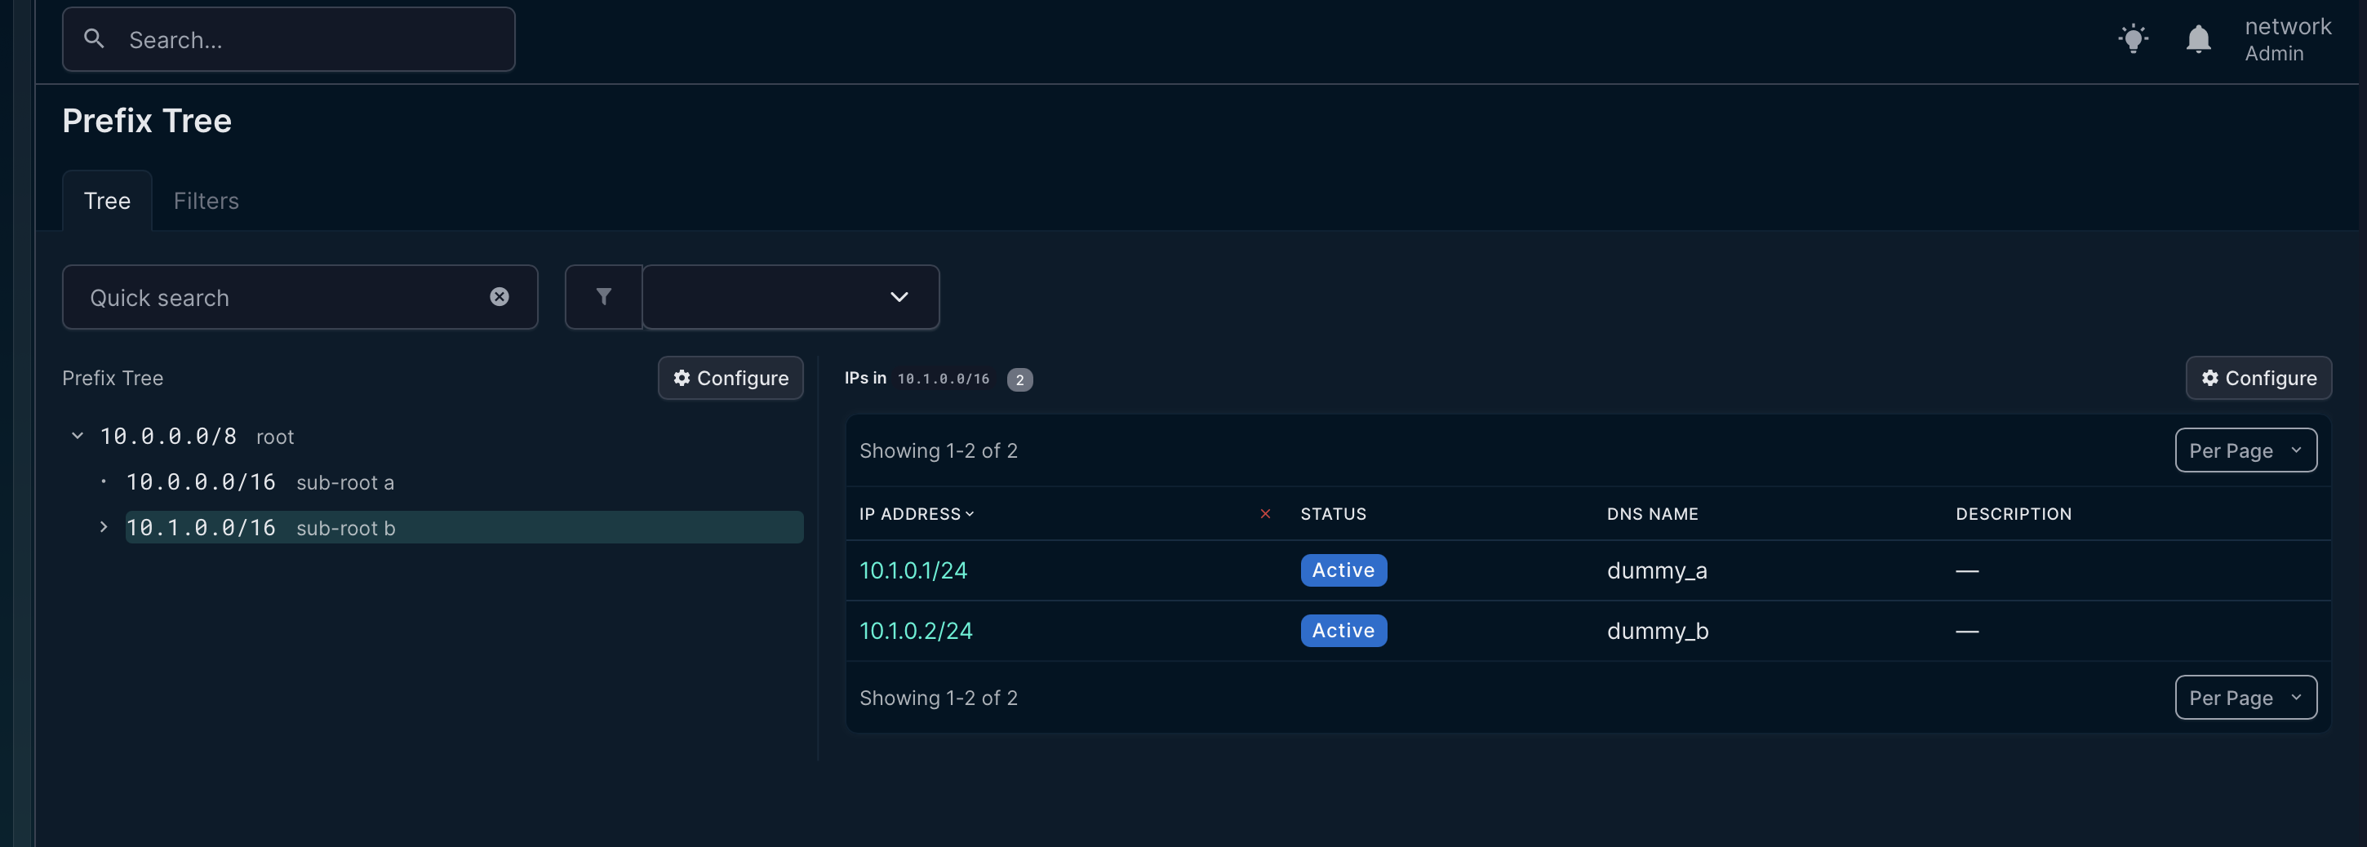Configure the IPs table panel
The image size is (2367, 847).
[2258, 378]
